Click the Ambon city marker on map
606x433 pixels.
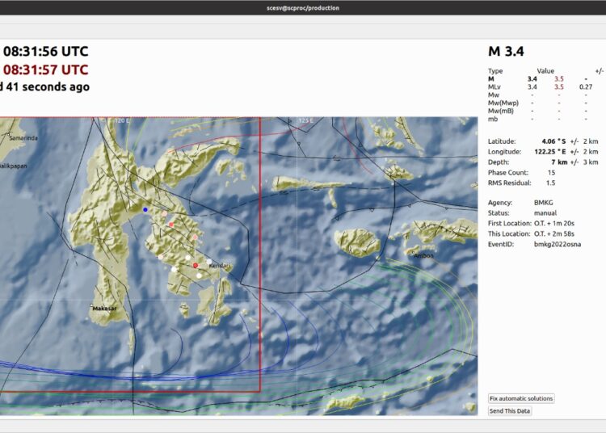[x=414, y=252]
